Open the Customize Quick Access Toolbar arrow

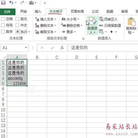(45, 3)
